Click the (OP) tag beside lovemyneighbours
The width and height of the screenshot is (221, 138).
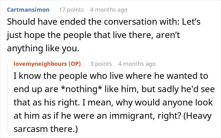coord(75,64)
